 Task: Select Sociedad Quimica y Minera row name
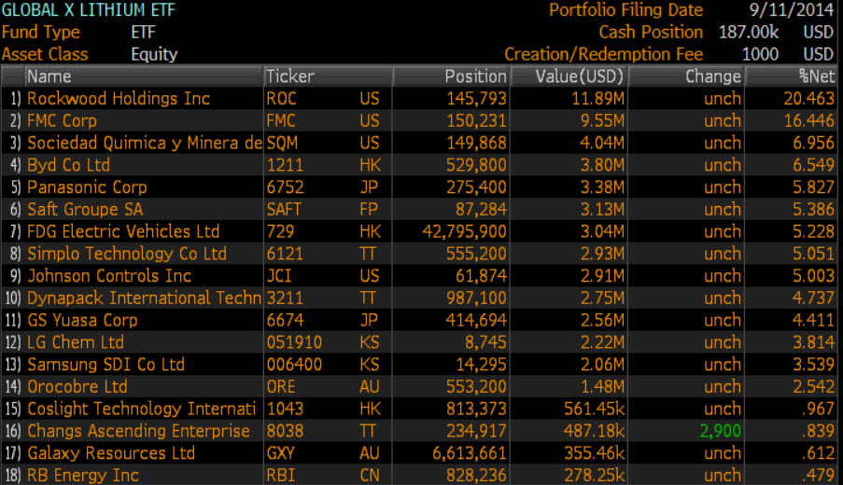tap(144, 143)
